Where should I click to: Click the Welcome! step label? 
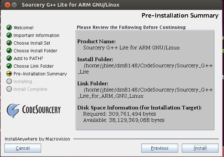coord(24,28)
